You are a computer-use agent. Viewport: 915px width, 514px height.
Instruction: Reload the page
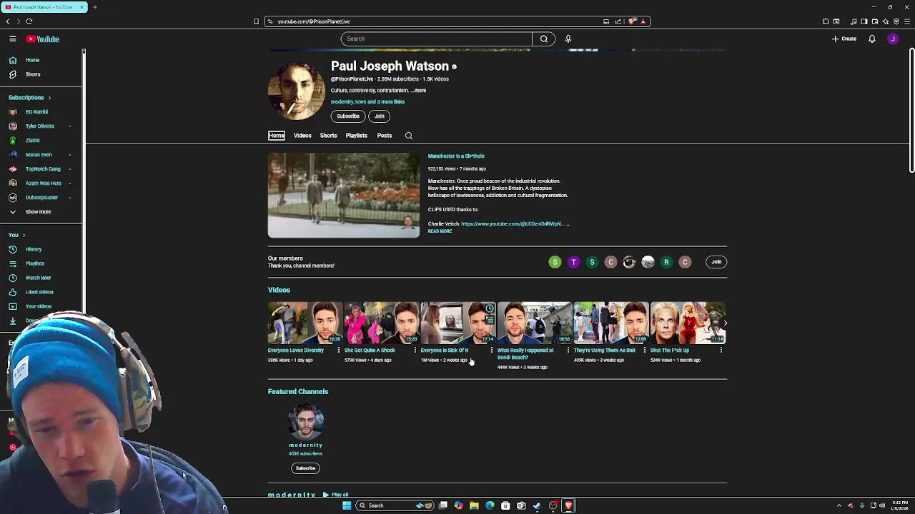click(29, 21)
